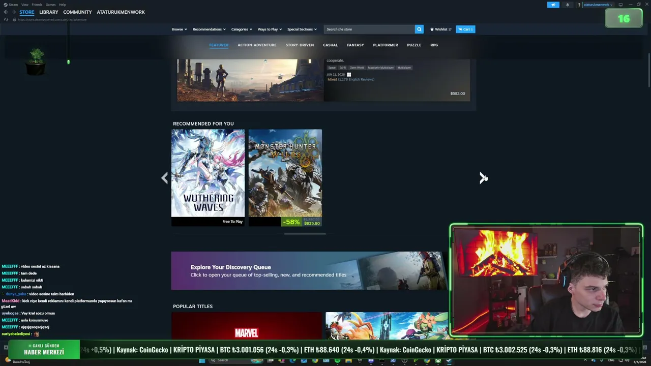The width and height of the screenshot is (651, 366).
Task: Open the Help menu
Action: 62,5
